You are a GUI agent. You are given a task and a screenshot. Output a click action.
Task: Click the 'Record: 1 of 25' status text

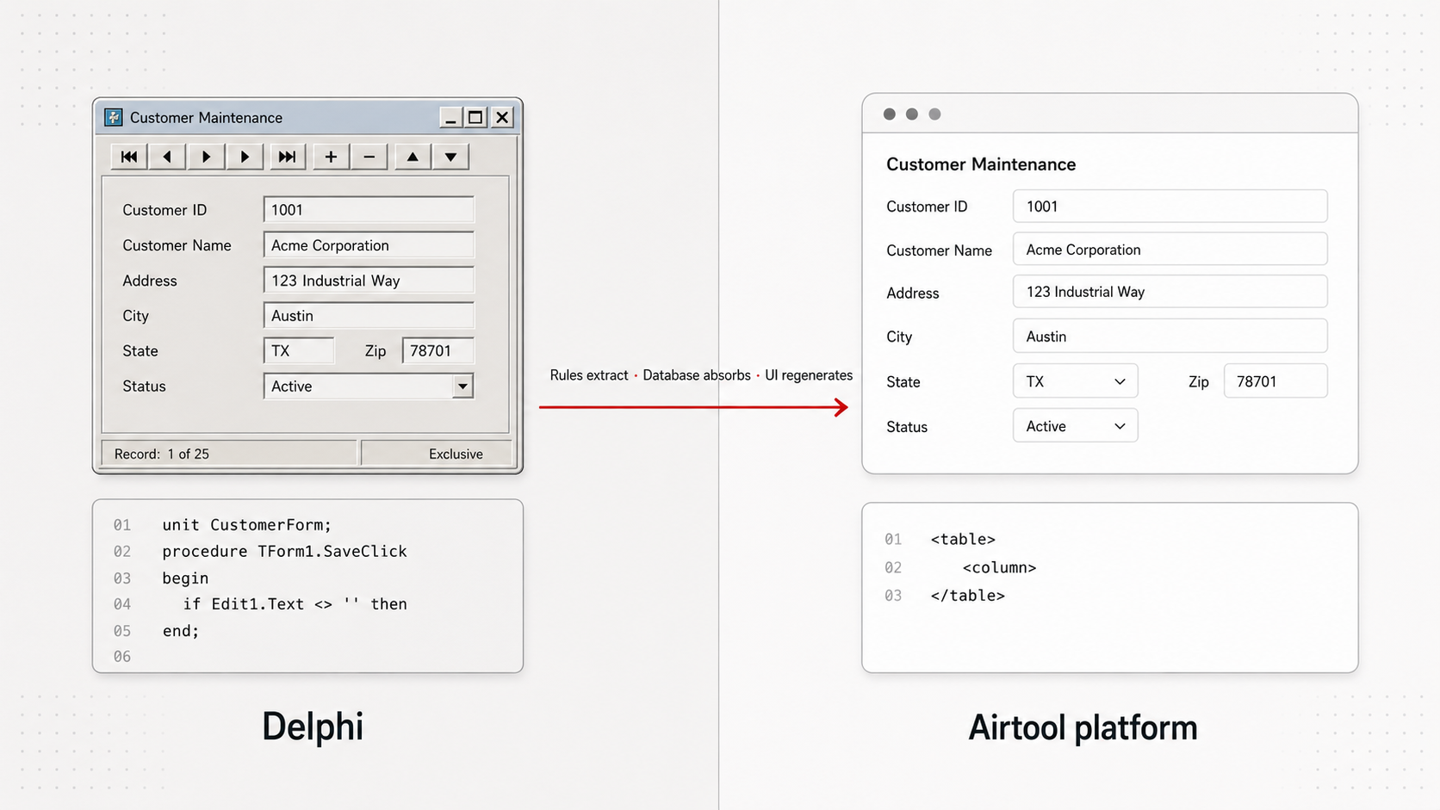(162, 454)
